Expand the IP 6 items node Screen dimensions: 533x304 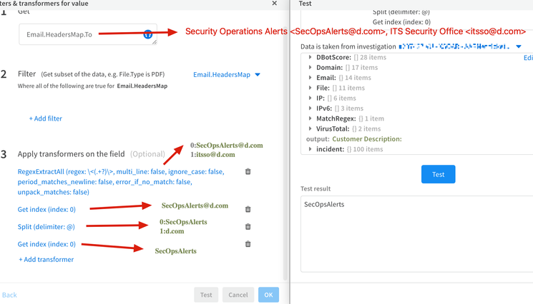click(310, 98)
